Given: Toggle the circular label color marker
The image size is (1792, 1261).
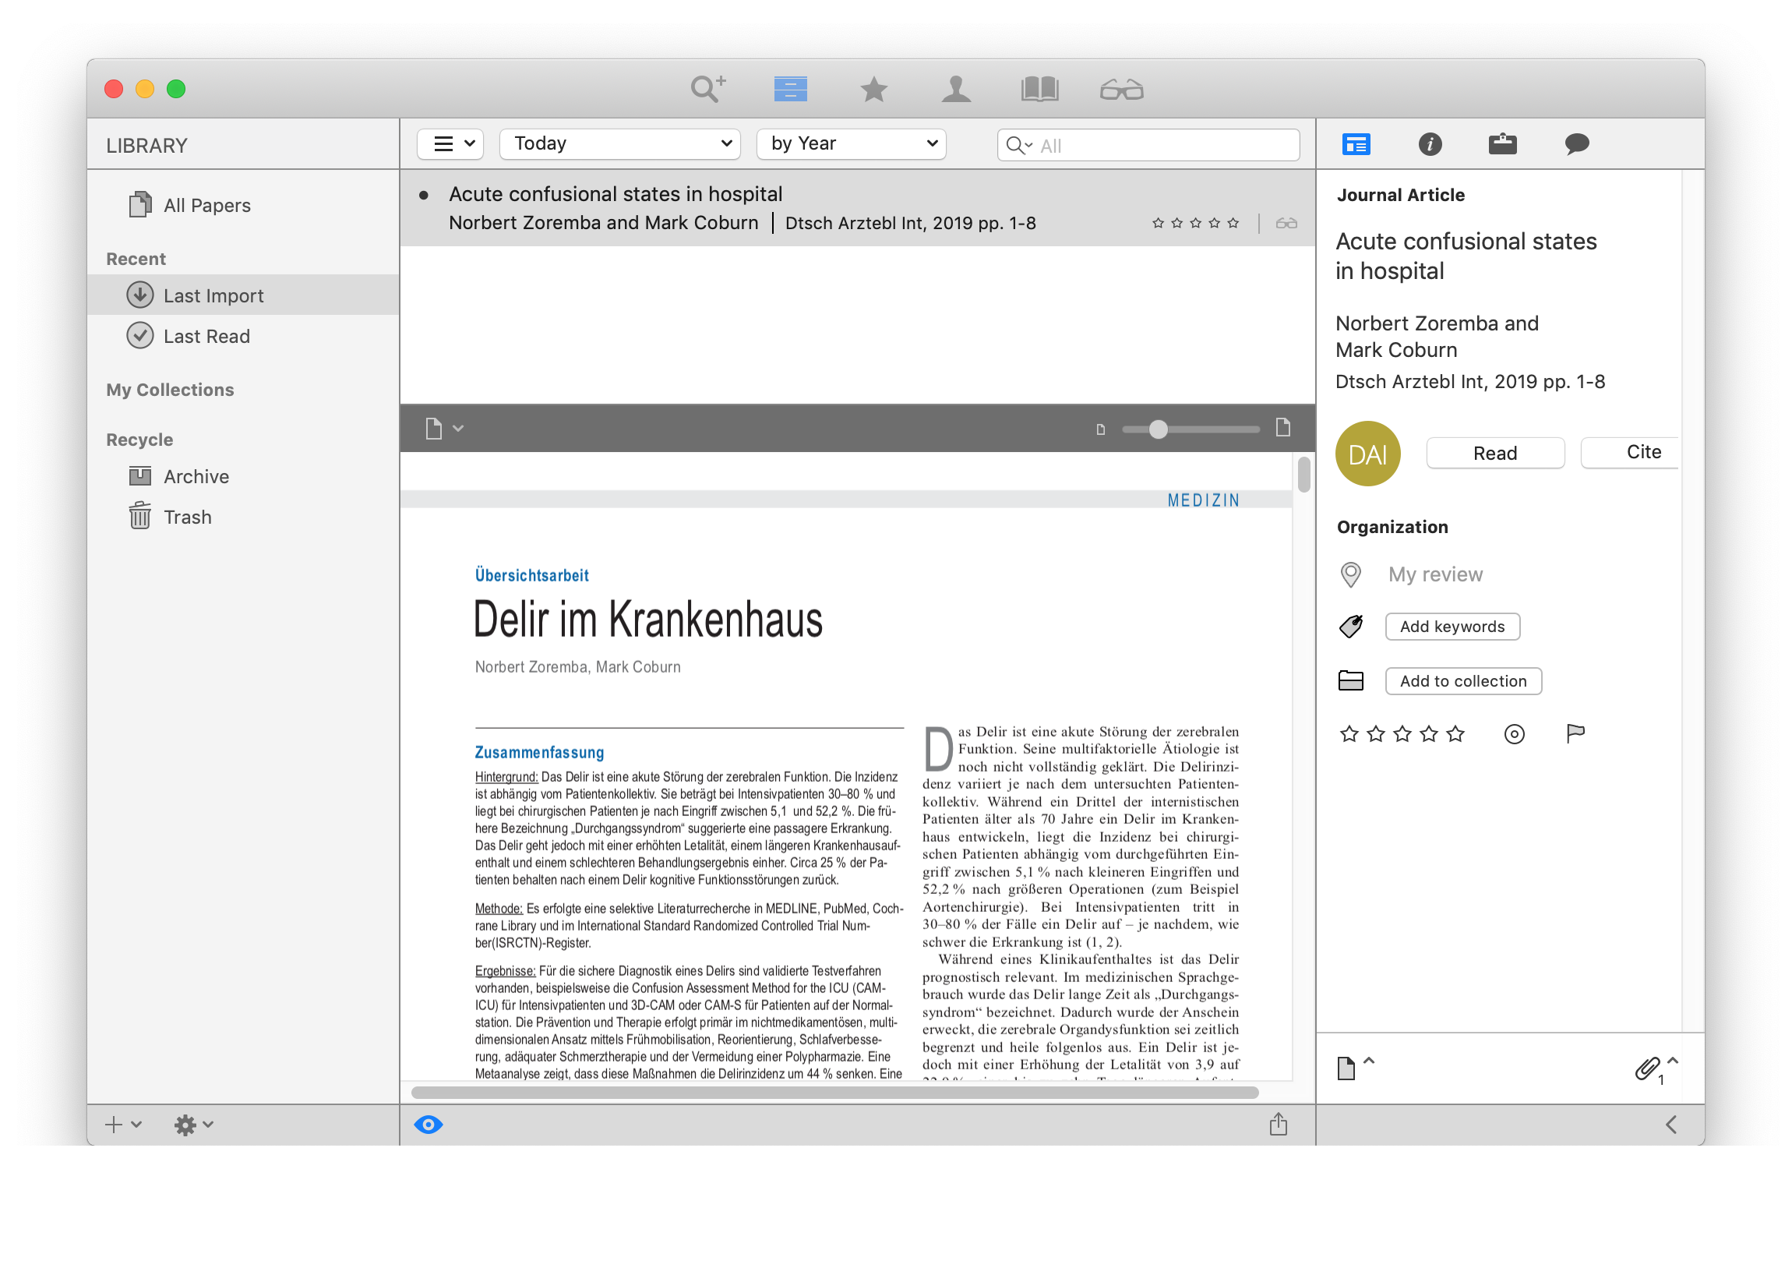Looking at the screenshot, I should [1513, 734].
